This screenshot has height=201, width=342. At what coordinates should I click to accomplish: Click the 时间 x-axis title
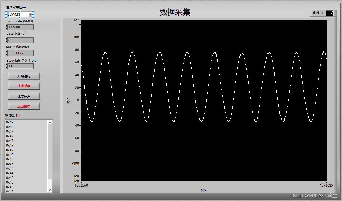tap(204, 190)
